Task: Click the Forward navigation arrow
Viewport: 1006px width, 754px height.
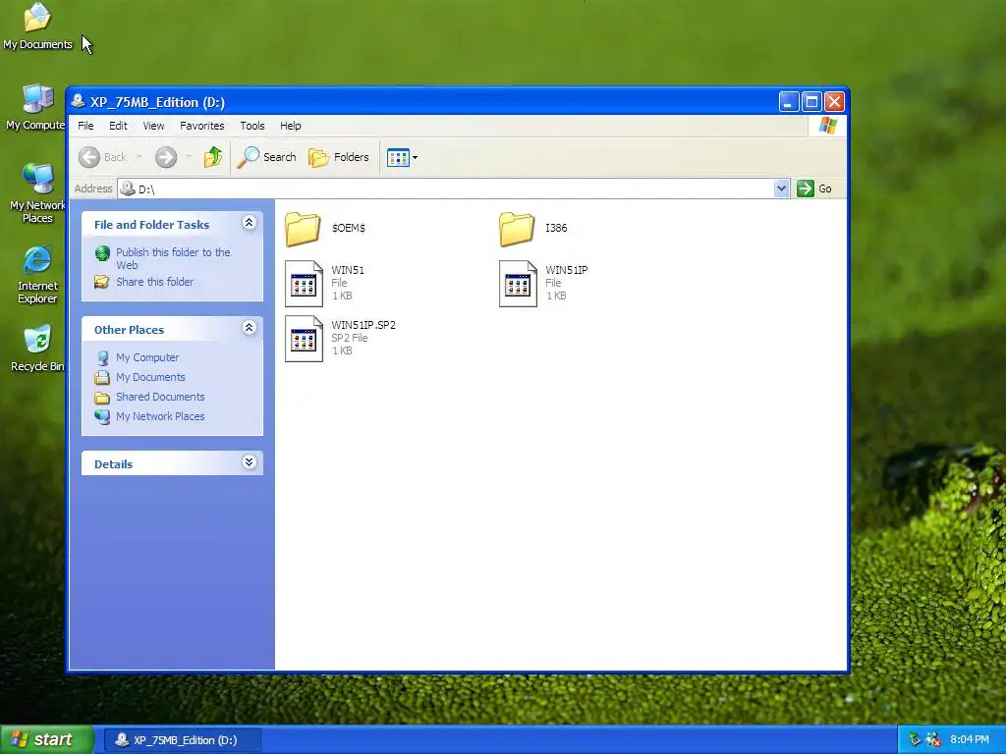Action: (x=166, y=157)
